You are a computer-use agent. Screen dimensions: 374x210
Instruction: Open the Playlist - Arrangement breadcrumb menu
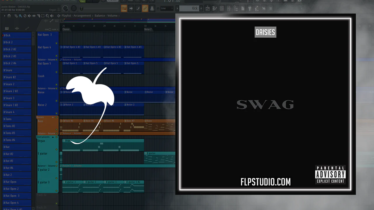77,16
